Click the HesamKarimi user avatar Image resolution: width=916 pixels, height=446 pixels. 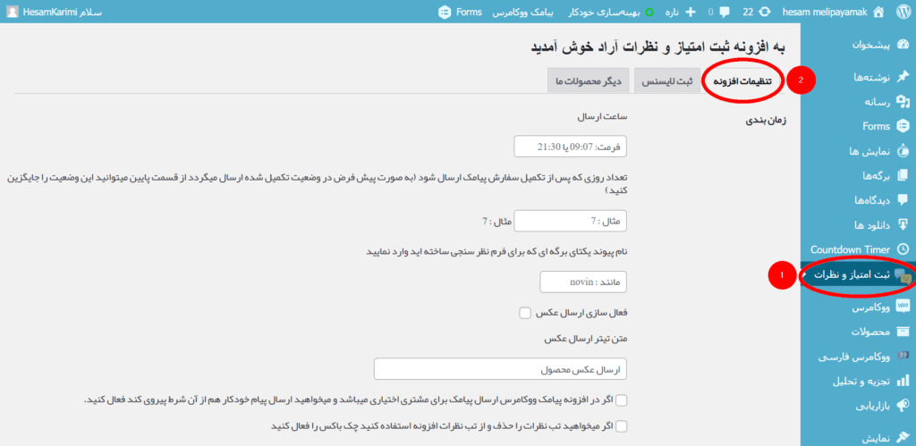click(x=12, y=12)
